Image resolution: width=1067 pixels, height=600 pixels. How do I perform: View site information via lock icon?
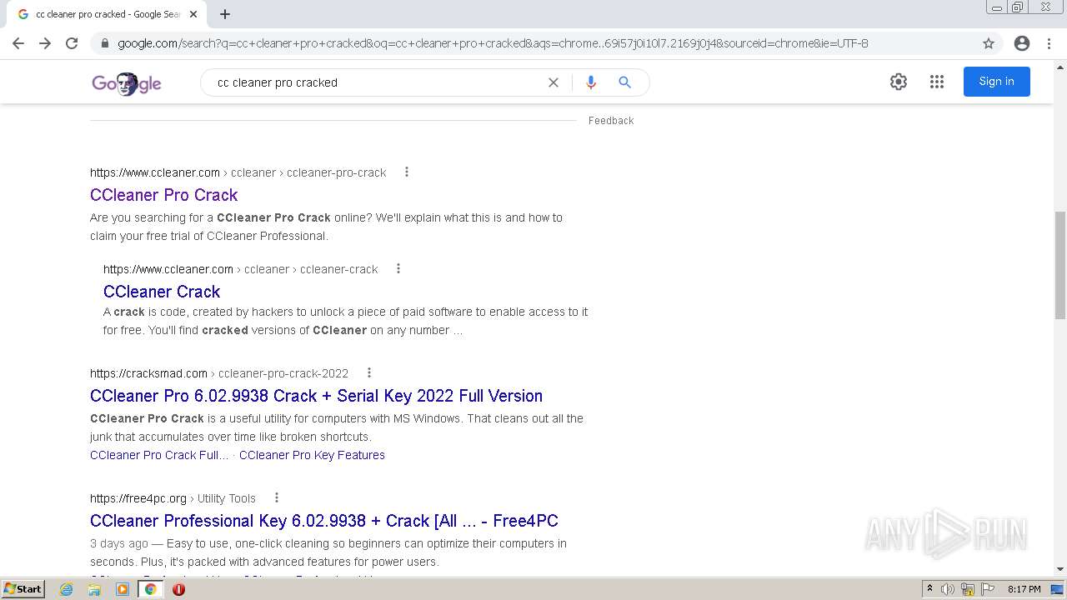pos(105,43)
